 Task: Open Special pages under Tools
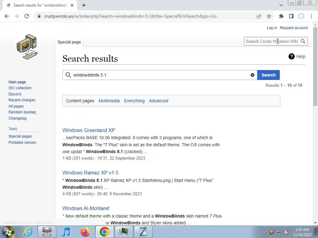click(20, 136)
